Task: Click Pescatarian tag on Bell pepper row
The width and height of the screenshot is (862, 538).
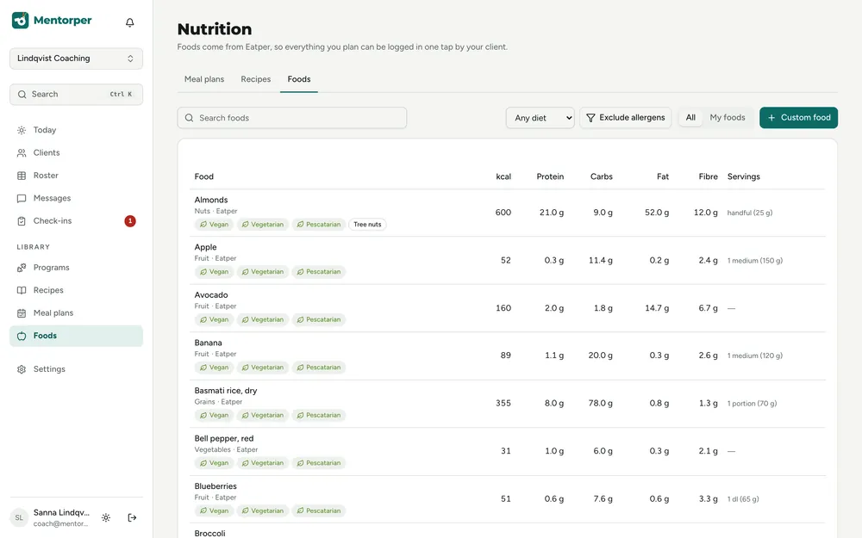Action: 319,463
